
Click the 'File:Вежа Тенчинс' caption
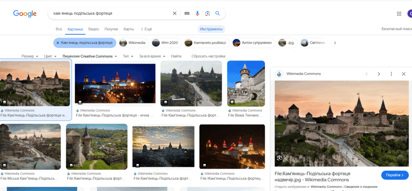(x=245, y=115)
